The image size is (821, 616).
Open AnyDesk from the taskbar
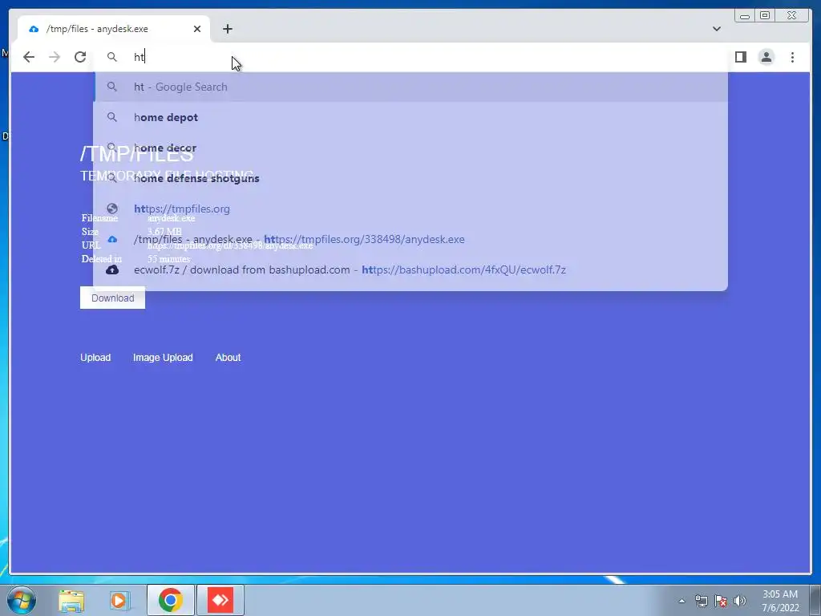coord(220,600)
